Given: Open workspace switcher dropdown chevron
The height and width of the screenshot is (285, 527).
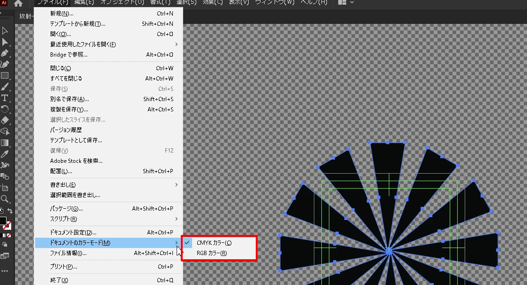Looking at the screenshot, I should pyautogui.click(x=352, y=2).
